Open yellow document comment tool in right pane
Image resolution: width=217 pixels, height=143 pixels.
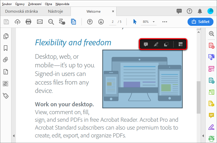[211, 104]
